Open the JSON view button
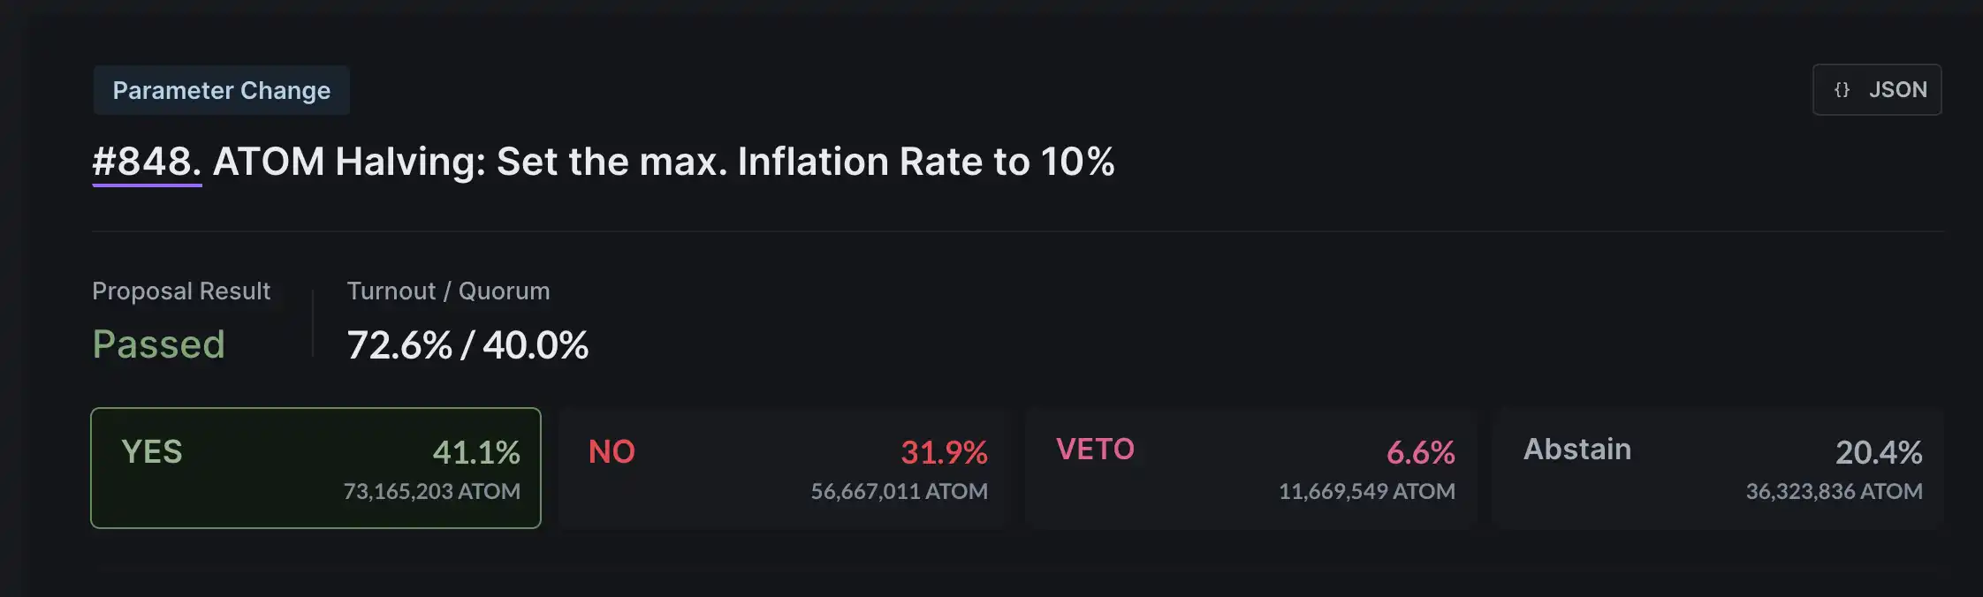Screen dimensions: 1983x597 [1877, 90]
